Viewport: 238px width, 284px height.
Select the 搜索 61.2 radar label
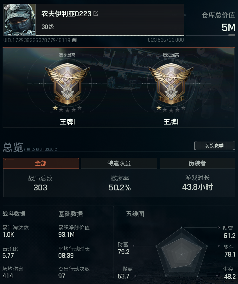[x=229, y=232]
